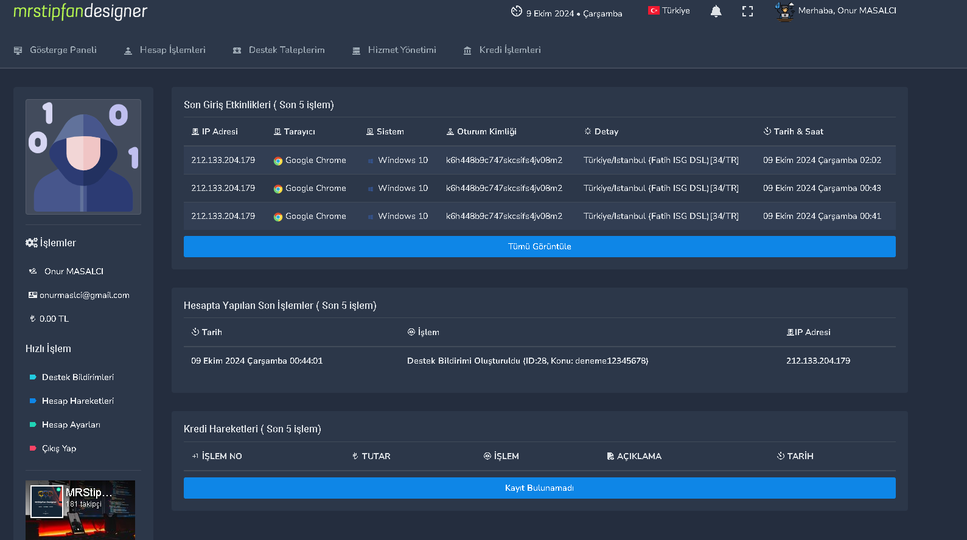Click timestamp 09 Ekim 2024 Çarşamba 02:02
This screenshot has width=967, height=540.
pos(822,160)
